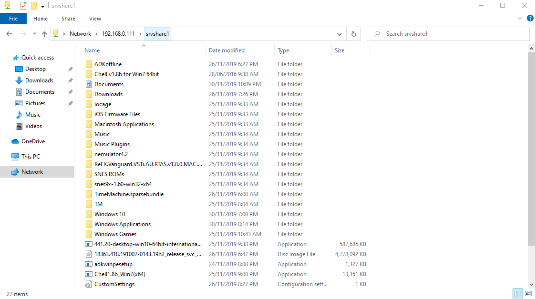Click the vertical scrollbar up arrow

coord(531,49)
